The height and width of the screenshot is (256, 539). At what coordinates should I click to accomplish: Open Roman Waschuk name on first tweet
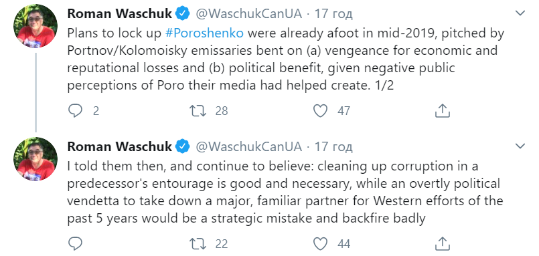[120, 14]
